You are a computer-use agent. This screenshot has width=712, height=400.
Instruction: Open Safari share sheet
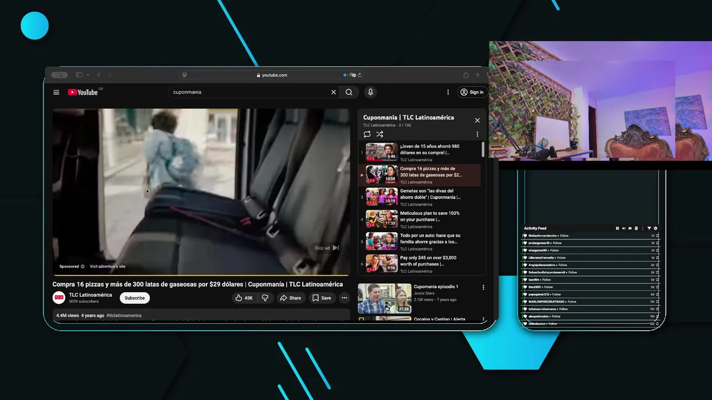(466, 75)
